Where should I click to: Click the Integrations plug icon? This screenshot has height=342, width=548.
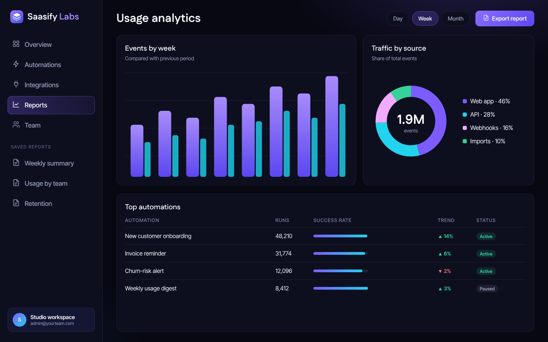coord(16,84)
